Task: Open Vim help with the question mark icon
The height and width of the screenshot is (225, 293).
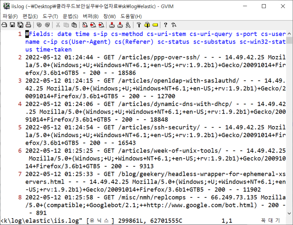Action: tap(166, 25)
